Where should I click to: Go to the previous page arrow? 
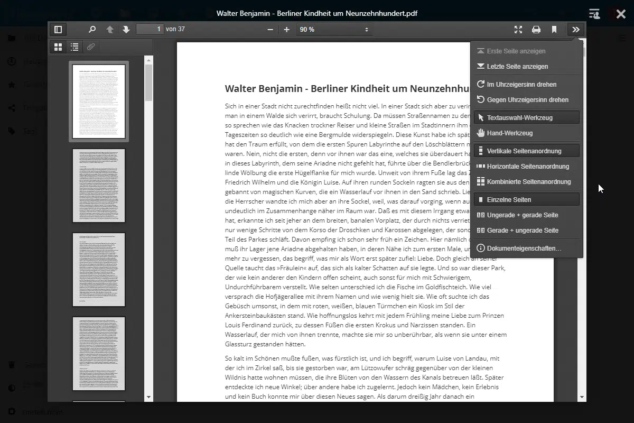click(110, 30)
